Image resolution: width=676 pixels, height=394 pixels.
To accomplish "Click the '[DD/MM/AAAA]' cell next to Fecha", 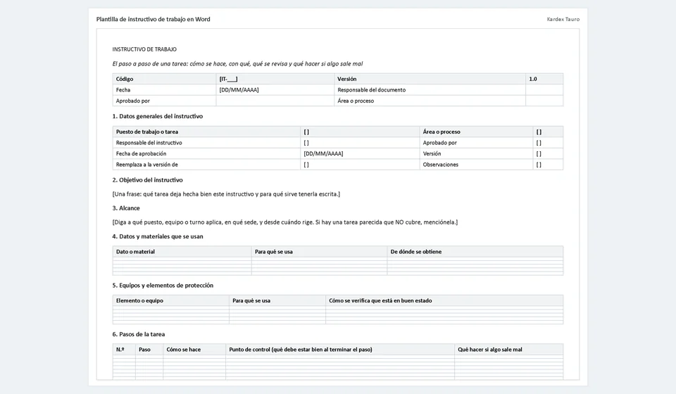I will 275,89.
